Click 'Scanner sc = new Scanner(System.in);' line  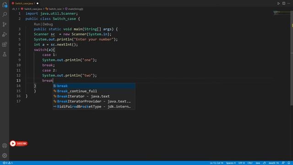72,34
